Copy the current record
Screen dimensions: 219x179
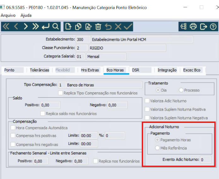click(x=78, y=26)
